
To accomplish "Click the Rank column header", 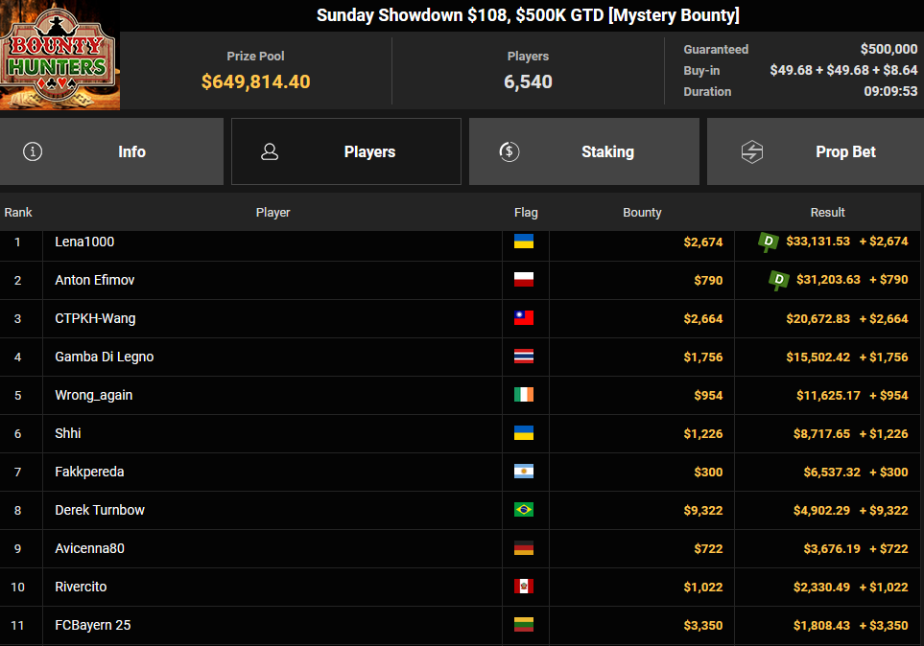I will click(x=18, y=212).
